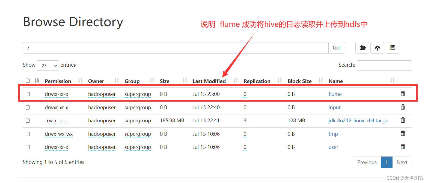This screenshot has width=428, height=183.
Task: Sort by Size column sort arrows
Action: 185,81
